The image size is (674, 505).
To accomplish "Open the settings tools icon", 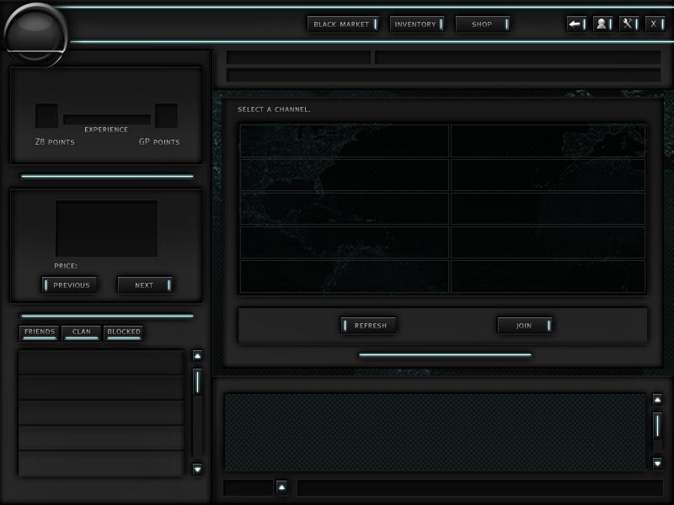I will click(x=629, y=24).
